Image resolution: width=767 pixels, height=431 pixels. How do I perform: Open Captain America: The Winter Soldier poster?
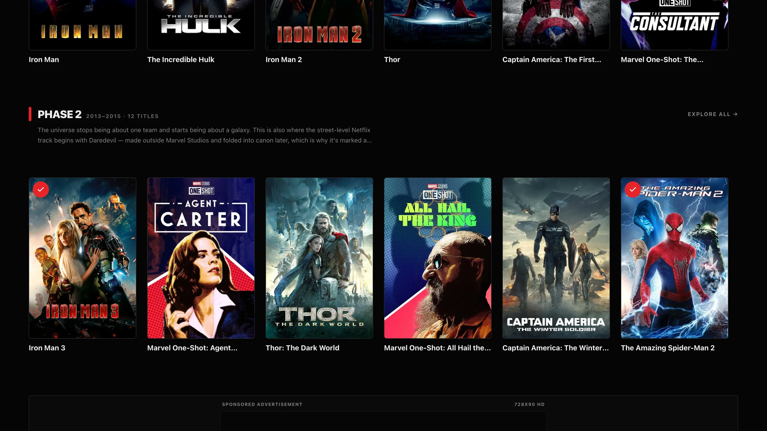[x=556, y=258]
